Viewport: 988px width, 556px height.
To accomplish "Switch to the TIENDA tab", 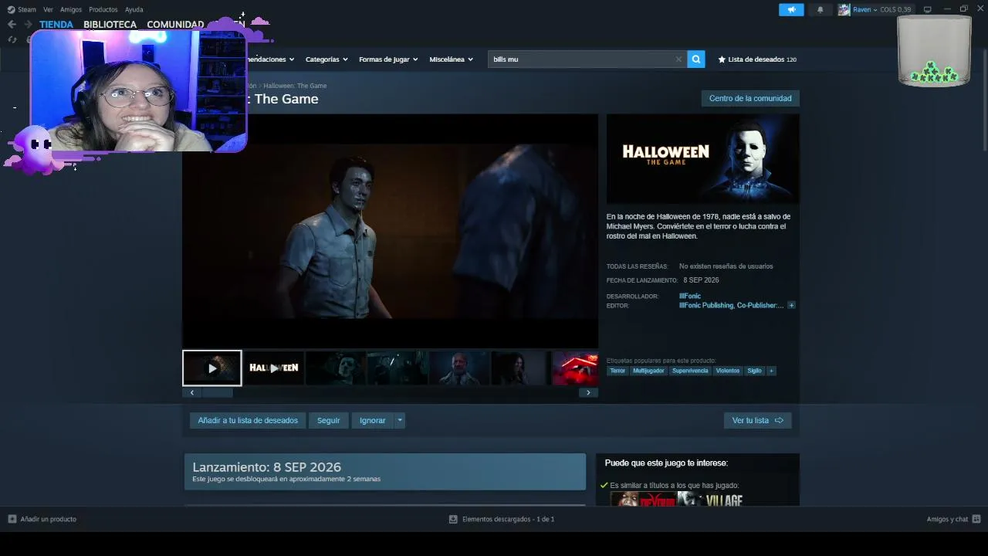I will click(56, 24).
